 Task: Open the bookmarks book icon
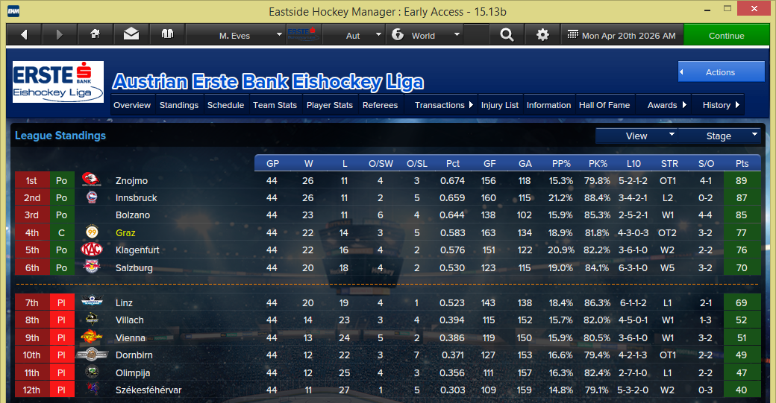pyautogui.click(x=167, y=34)
